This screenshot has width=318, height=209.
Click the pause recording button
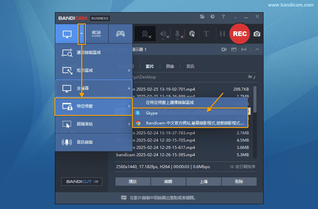coord(223,34)
